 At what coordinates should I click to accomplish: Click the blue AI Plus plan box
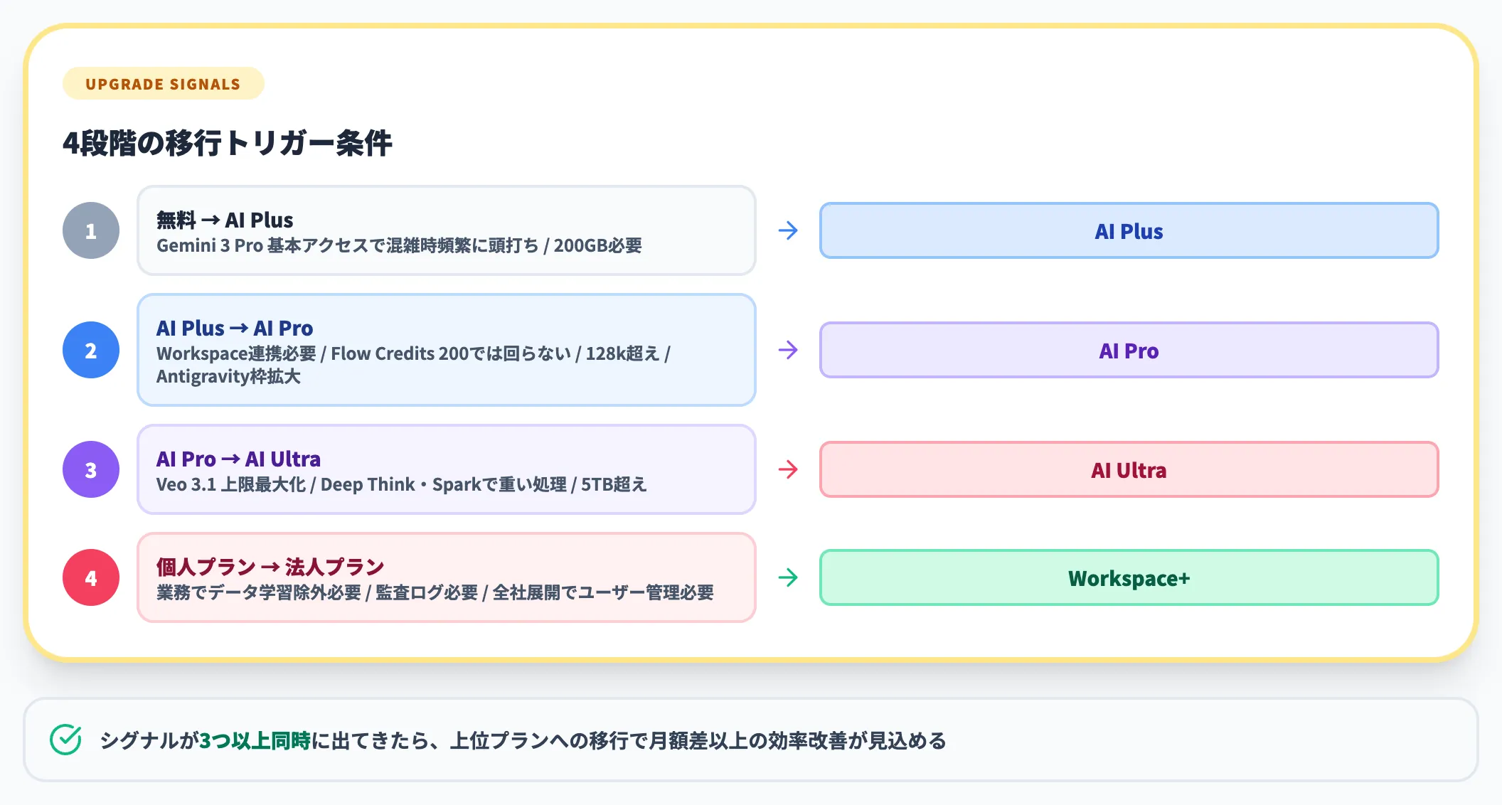(1129, 230)
